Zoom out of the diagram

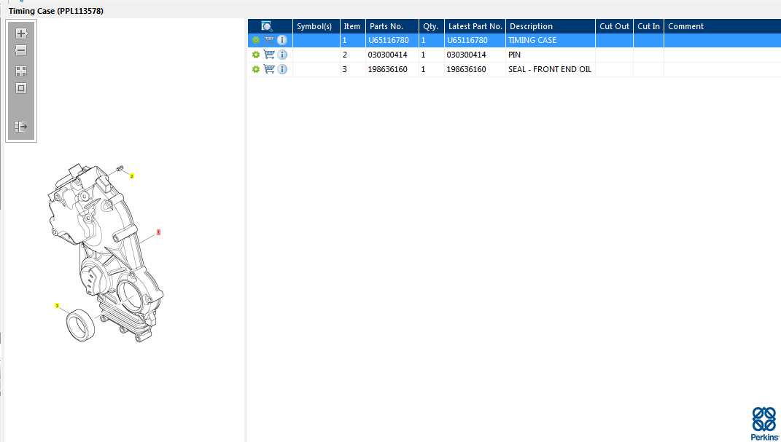point(21,50)
